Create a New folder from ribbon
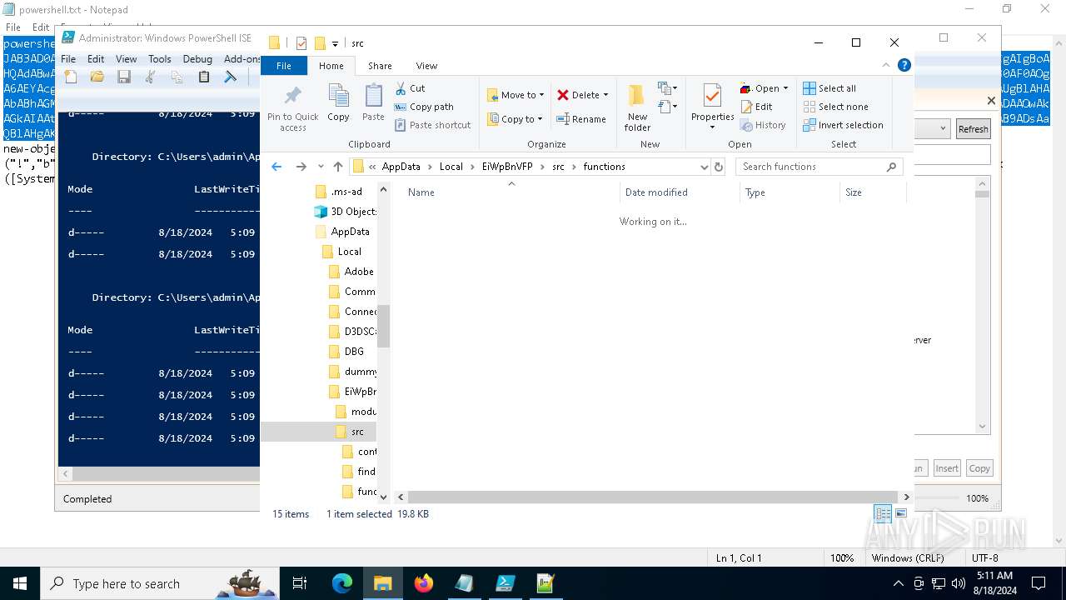The image size is (1066, 600). coord(637,107)
